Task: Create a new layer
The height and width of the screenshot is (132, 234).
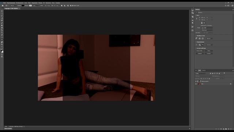Action: pos(229,129)
